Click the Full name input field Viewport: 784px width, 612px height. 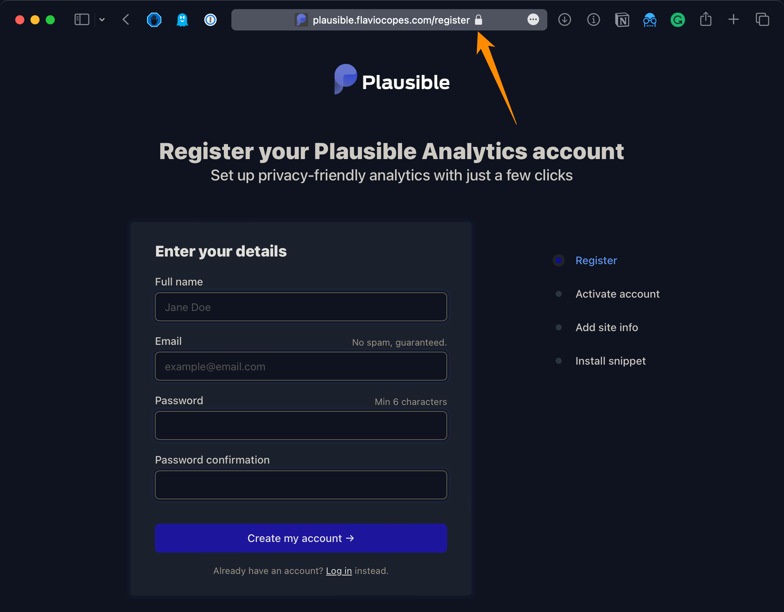click(x=301, y=307)
